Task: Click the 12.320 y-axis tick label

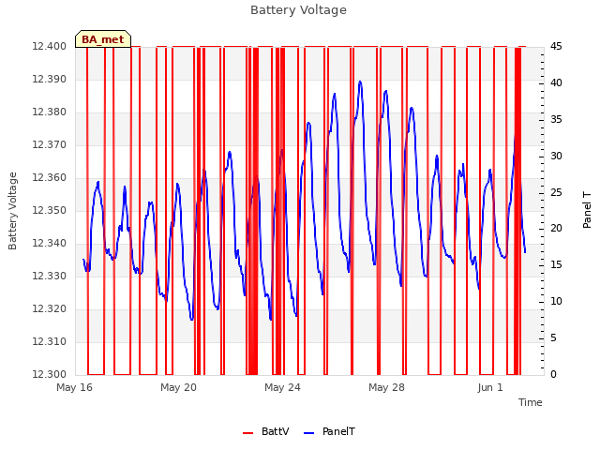Action: click(x=50, y=308)
